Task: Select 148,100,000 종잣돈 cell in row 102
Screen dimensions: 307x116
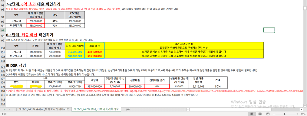Action: 36,56
